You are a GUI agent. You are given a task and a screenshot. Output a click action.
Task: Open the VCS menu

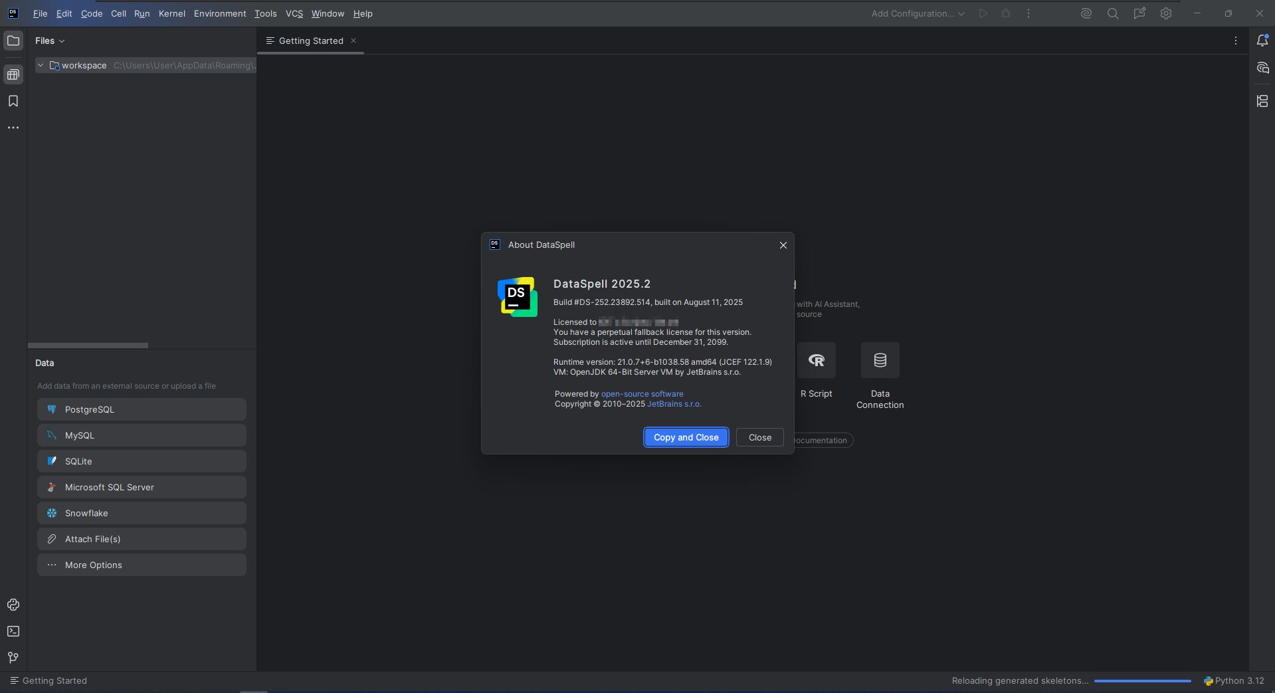294,13
